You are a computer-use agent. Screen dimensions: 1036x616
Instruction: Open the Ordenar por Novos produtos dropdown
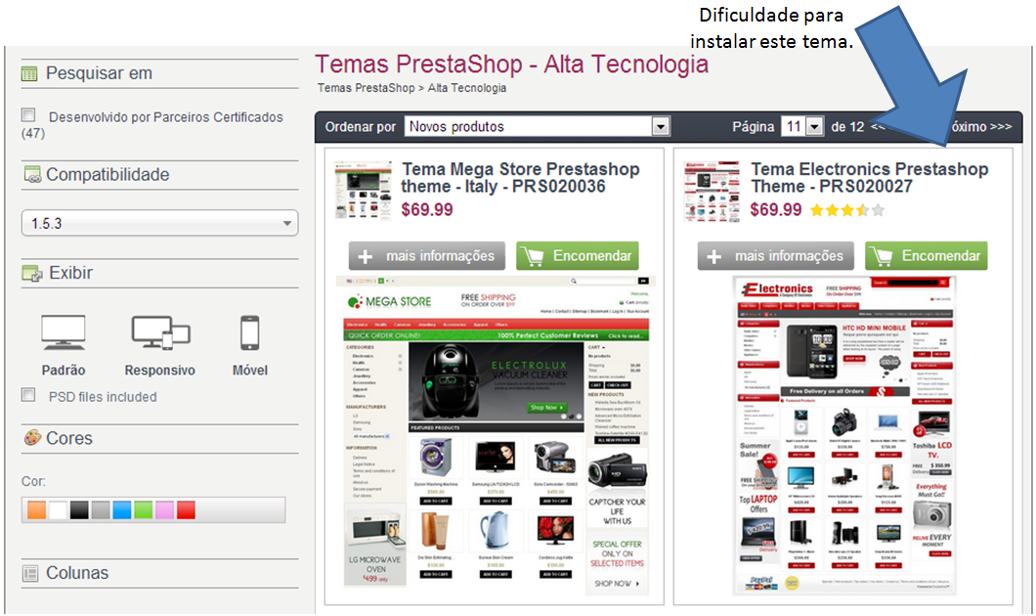538,126
